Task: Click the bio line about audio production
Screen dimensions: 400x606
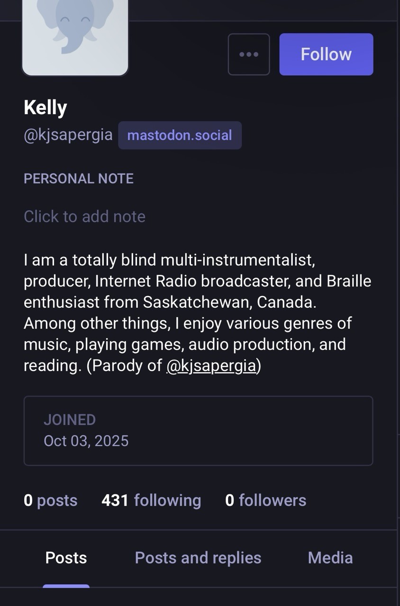Action: pos(184,344)
